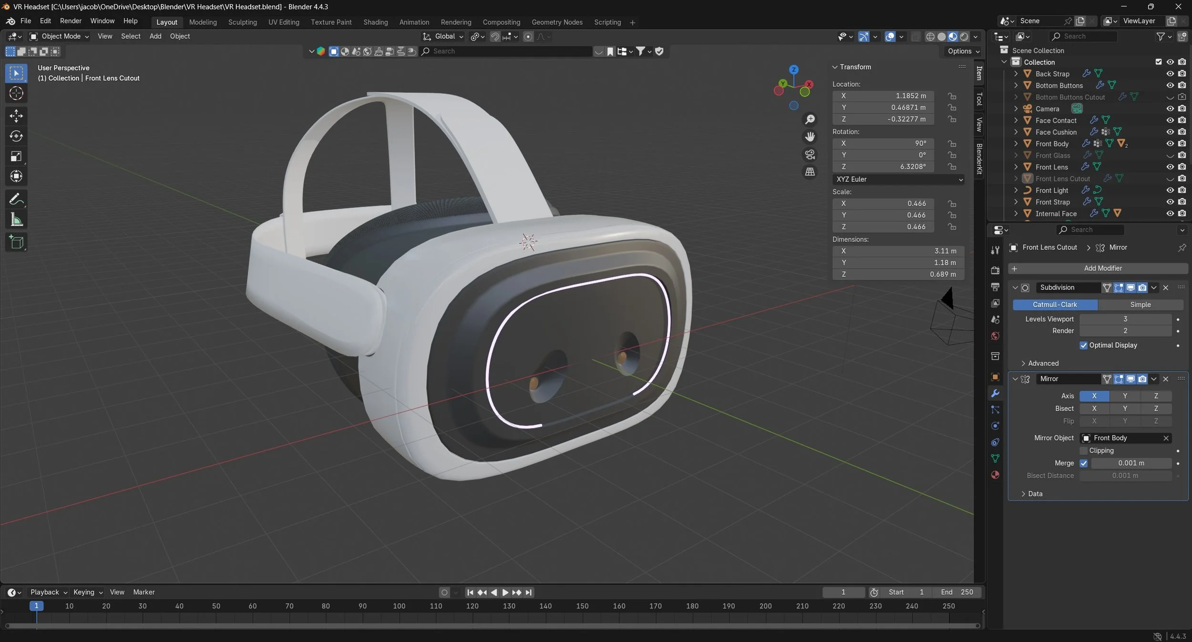Uncheck the Optimal Display checkbox
Viewport: 1192px width, 642px height.
point(1083,346)
